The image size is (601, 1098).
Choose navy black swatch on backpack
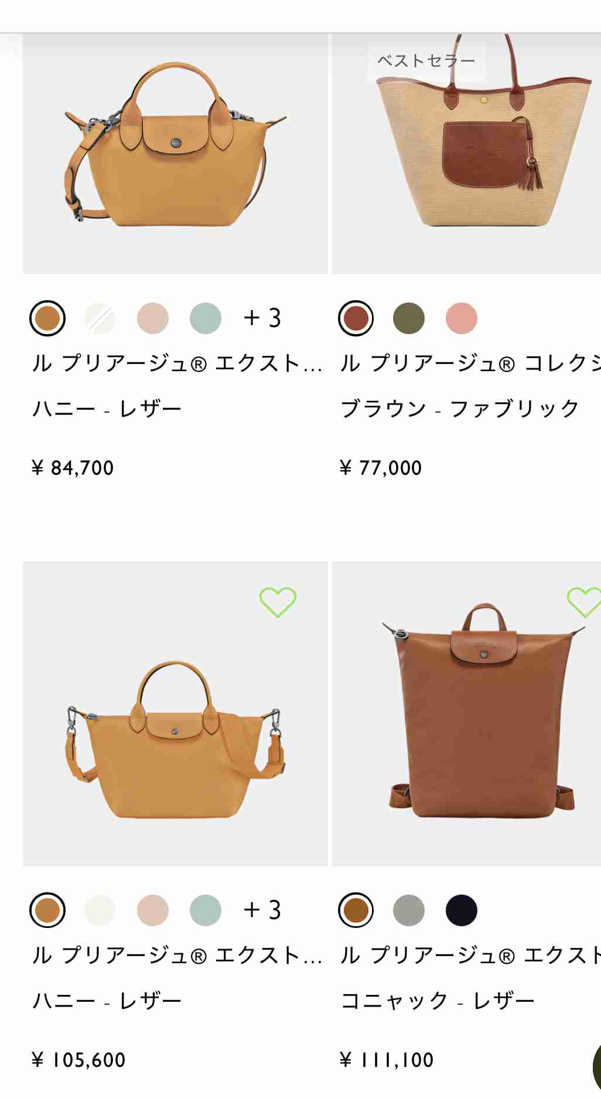coord(462,910)
